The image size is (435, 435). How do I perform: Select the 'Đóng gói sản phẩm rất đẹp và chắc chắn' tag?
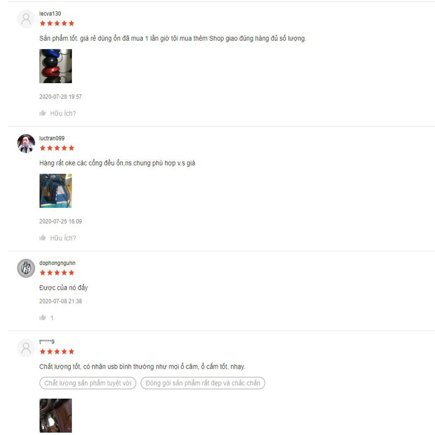[x=203, y=383]
